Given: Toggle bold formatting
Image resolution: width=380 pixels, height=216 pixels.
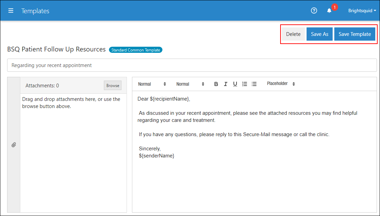Looking at the screenshot, I should tap(216, 84).
